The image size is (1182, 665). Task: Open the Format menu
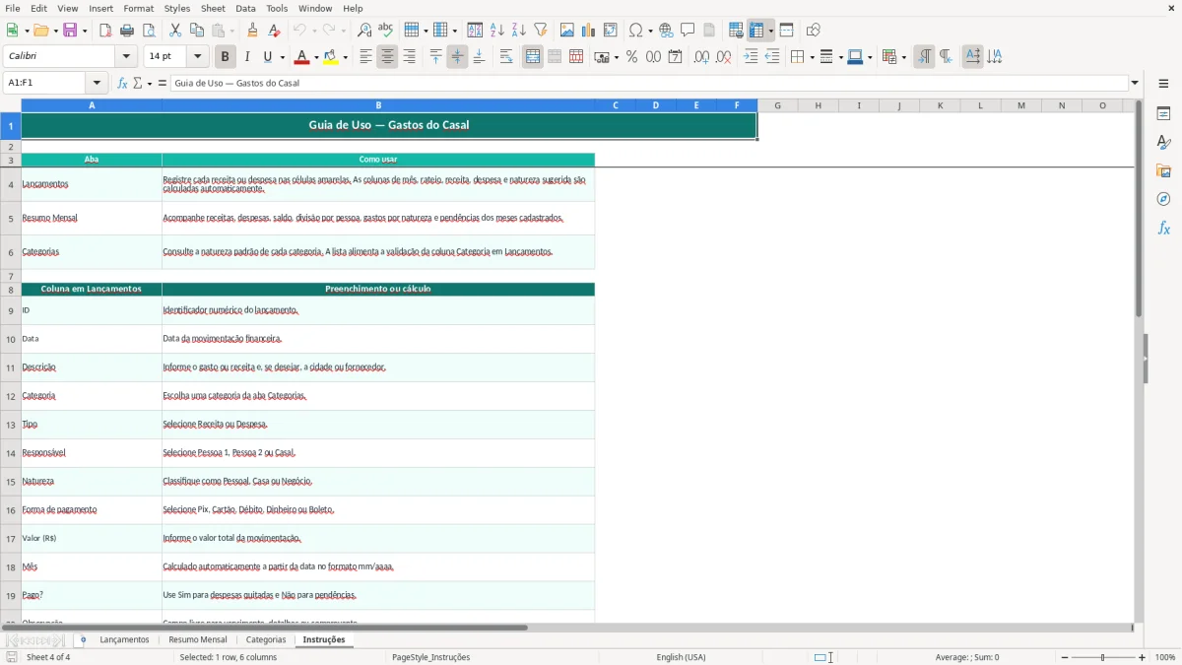coord(139,8)
